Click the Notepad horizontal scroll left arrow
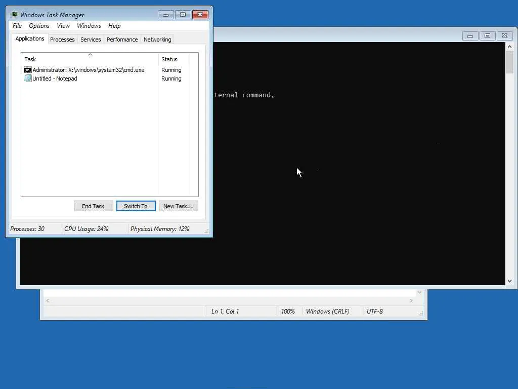Image resolution: width=518 pixels, height=389 pixels. pos(48,300)
